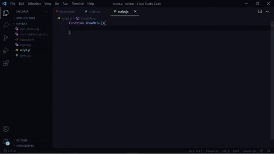Click the VS Code logo icon
274x154 pixels.
4,3
